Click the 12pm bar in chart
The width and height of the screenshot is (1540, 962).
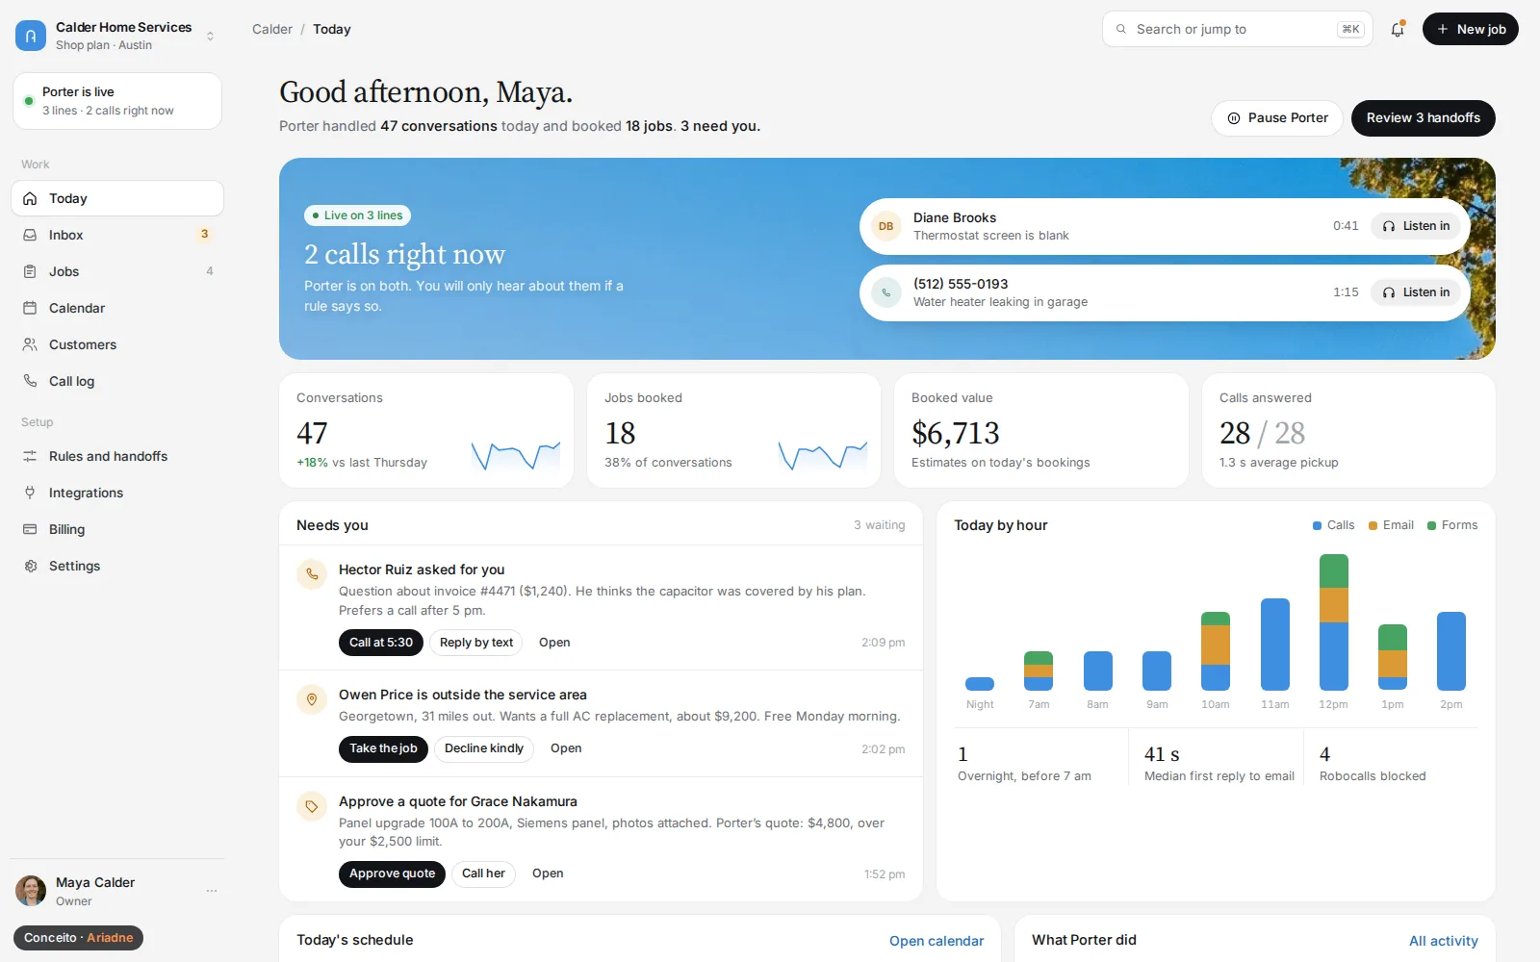pyautogui.click(x=1334, y=622)
